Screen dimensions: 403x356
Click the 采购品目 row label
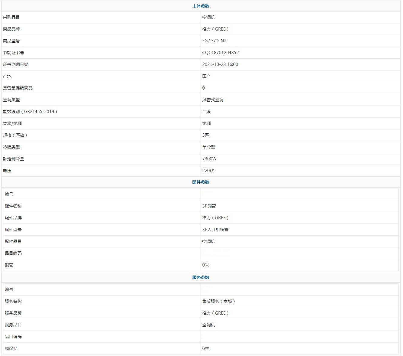click(11, 17)
